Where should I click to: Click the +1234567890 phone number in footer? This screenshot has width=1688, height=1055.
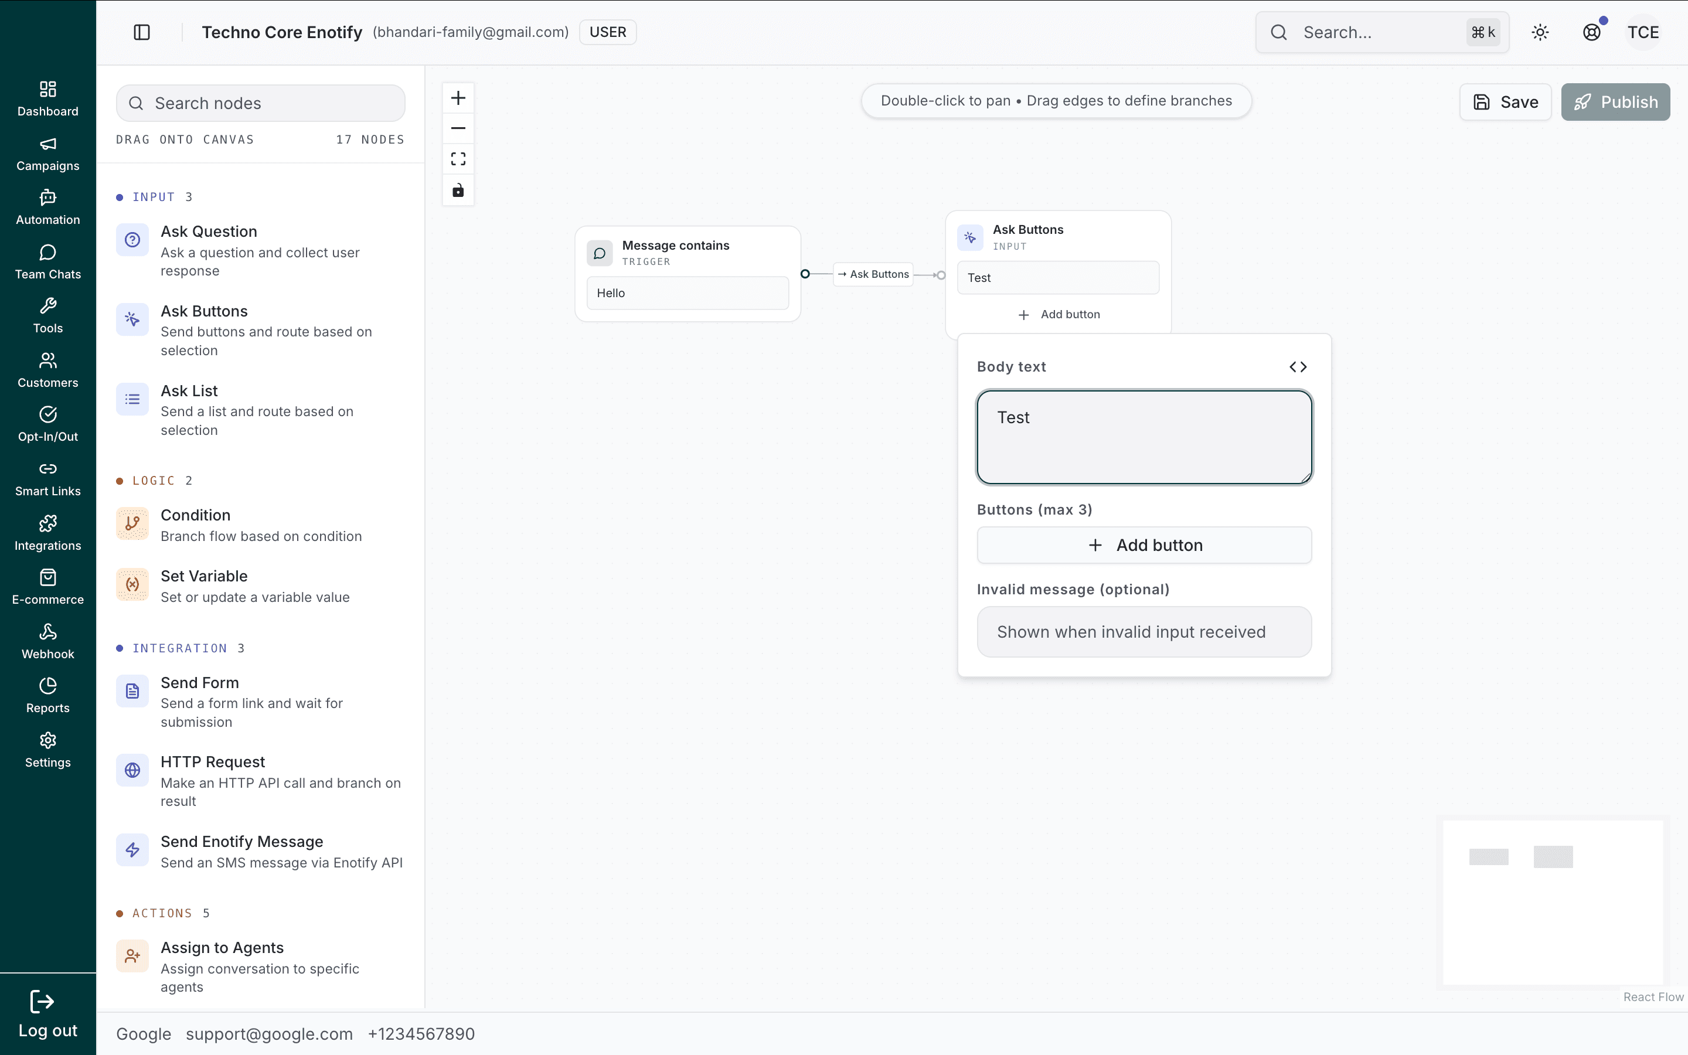point(421,1034)
